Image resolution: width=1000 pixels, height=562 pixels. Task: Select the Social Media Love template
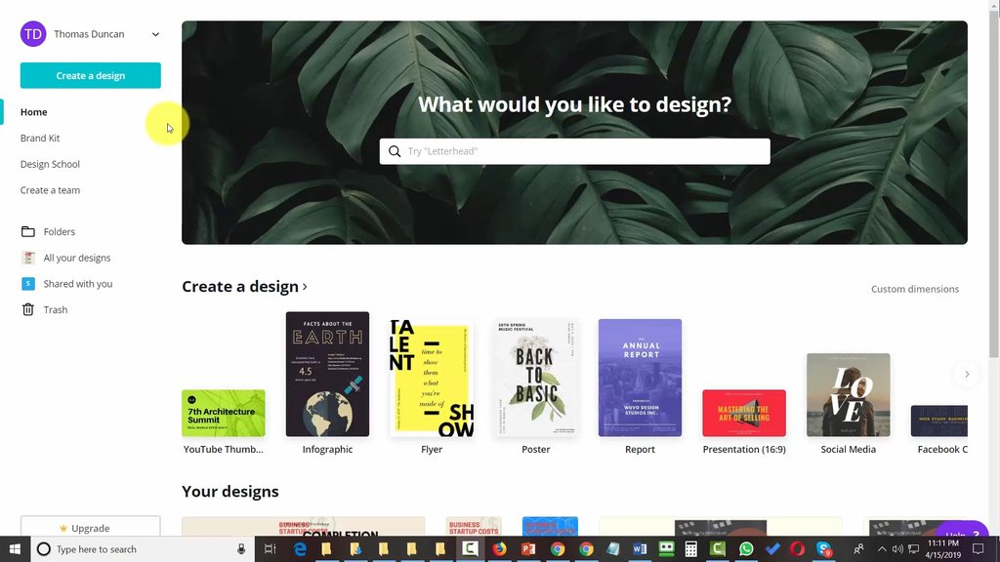pos(849,395)
